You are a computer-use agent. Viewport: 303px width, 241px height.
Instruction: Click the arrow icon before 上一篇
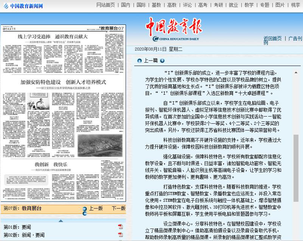pos(139,60)
